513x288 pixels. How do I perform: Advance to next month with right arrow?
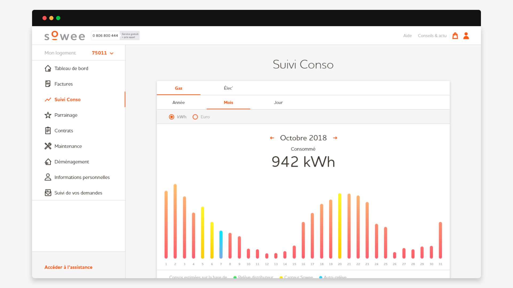pyautogui.click(x=335, y=138)
